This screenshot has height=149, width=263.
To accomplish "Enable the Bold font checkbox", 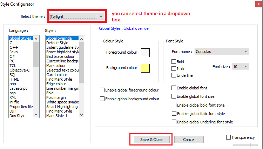I will tap(174, 61).
